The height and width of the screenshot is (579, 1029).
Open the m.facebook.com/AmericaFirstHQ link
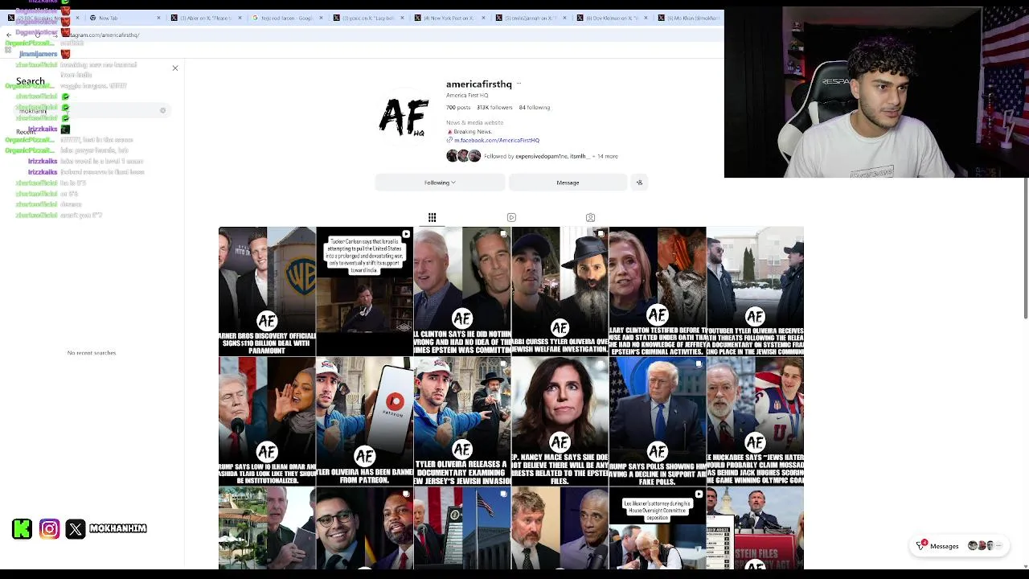click(x=496, y=141)
